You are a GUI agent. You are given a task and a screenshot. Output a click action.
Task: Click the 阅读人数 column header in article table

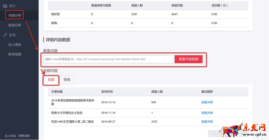(157, 92)
